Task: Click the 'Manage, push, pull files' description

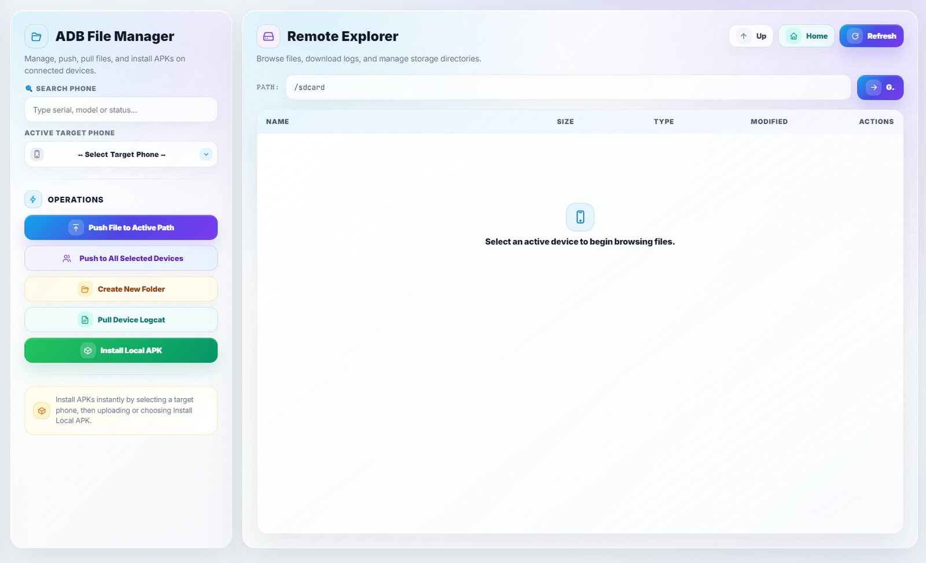Action: click(x=105, y=65)
